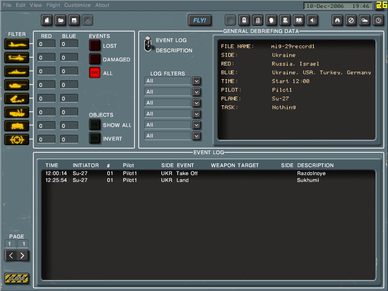This screenshot has width=388, height=291.
Task: Toggle SHOW ALL objects button
Action: (94, 124)
